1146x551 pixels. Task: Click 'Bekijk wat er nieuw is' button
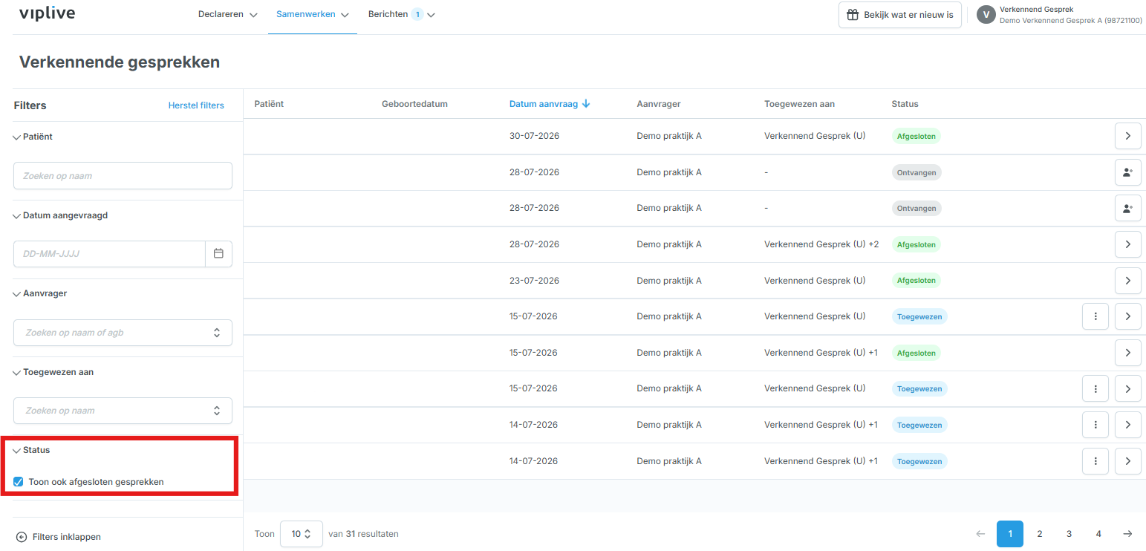click(x=900, y=15)
